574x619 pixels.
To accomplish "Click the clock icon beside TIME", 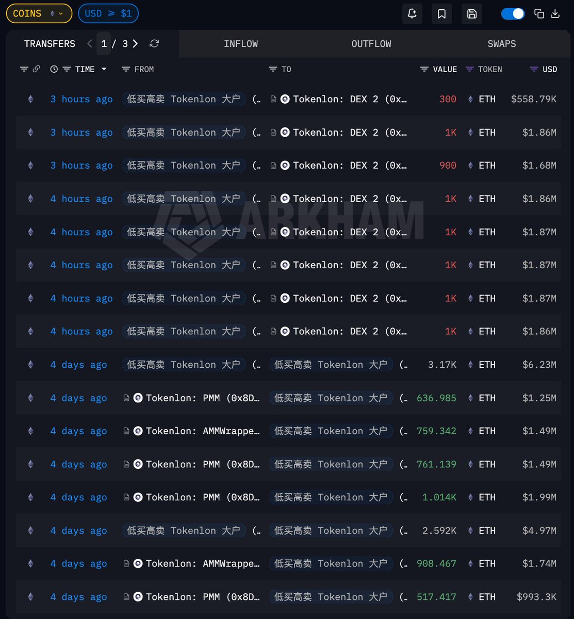I will (x=54, y=69).
